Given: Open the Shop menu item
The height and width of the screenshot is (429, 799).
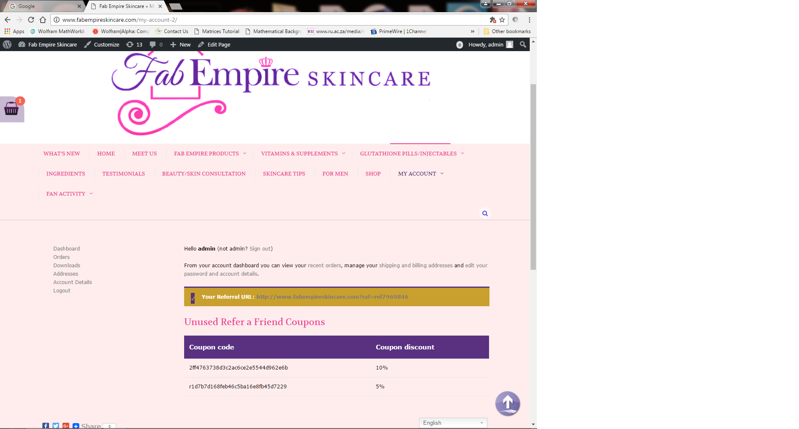Looking at the screenshot, I should click(x=373, y=173).
